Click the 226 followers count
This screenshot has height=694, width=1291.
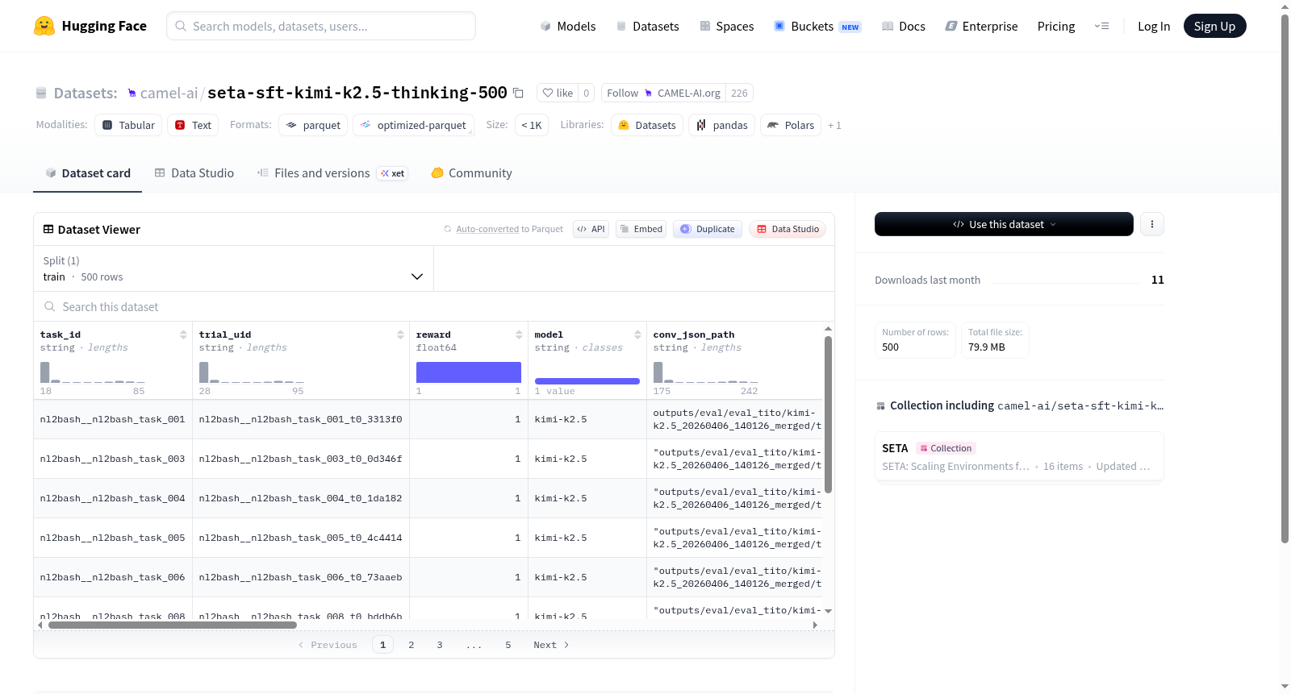(x=739, y=93)
